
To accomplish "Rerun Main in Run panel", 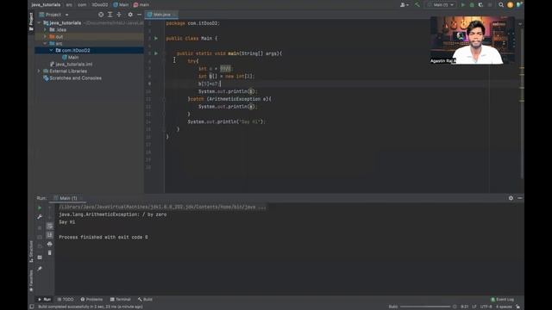I will 40,208.
